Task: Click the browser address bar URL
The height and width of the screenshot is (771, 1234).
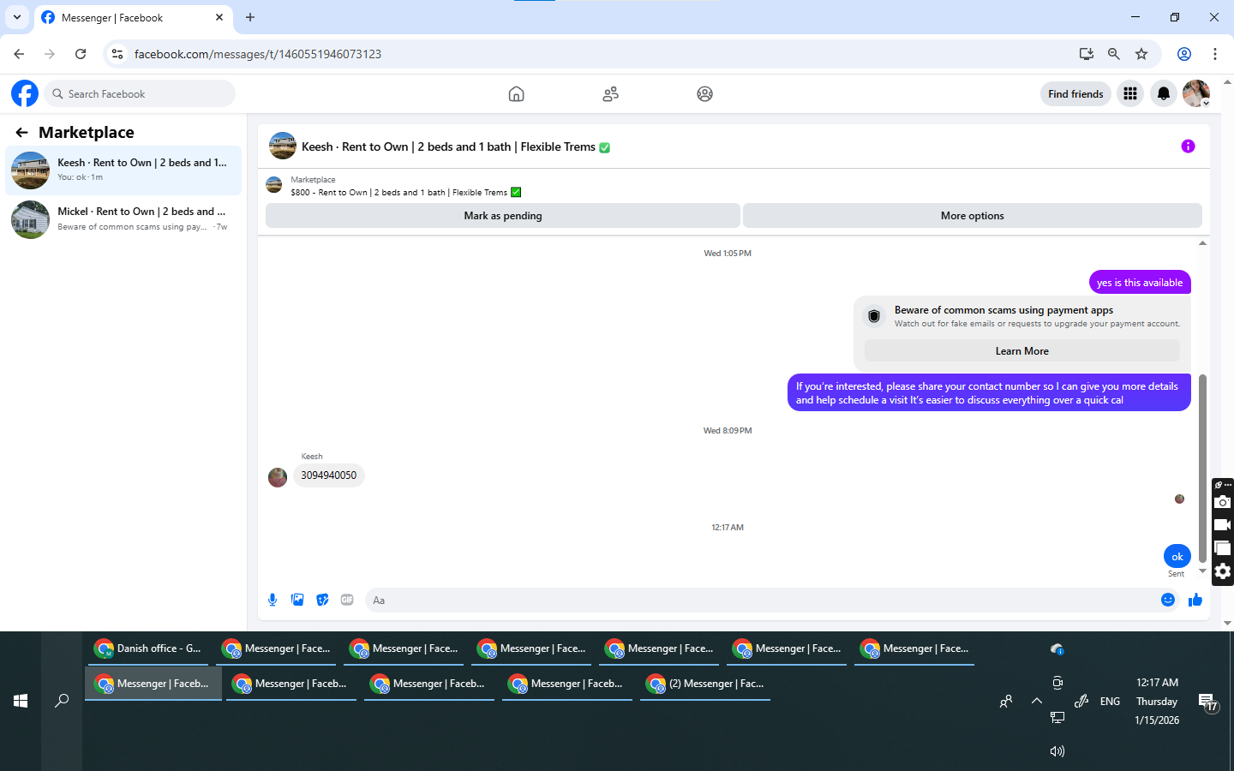Action: [x=258, y=54]
